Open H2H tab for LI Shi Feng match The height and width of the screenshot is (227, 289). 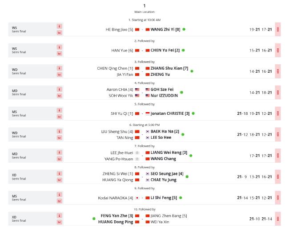(x=278, y=198)
